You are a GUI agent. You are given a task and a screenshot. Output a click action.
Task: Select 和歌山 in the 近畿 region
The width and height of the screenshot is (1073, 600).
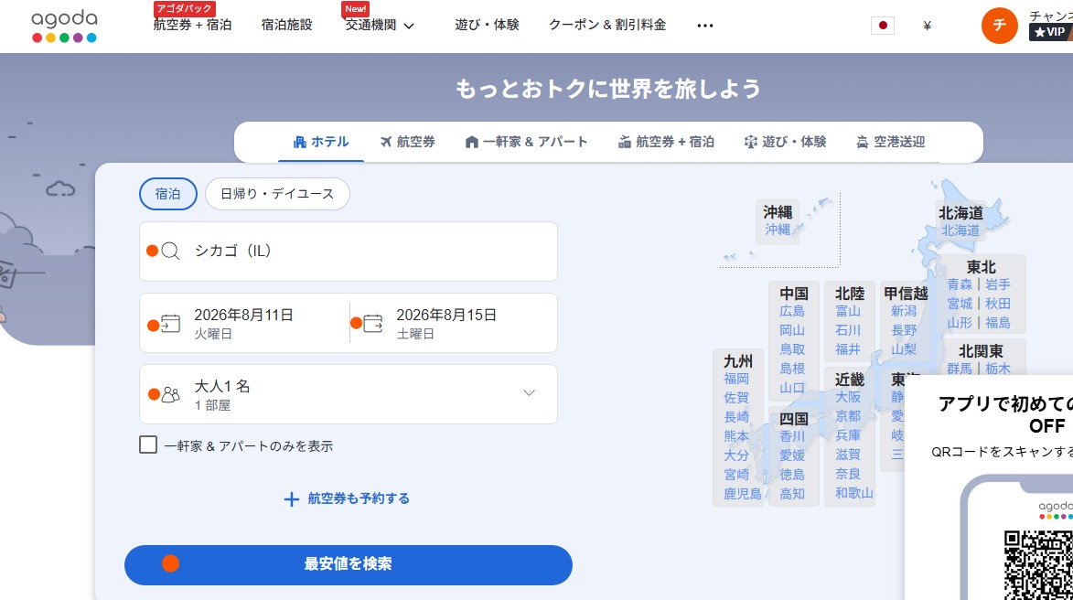click(854, 493)
